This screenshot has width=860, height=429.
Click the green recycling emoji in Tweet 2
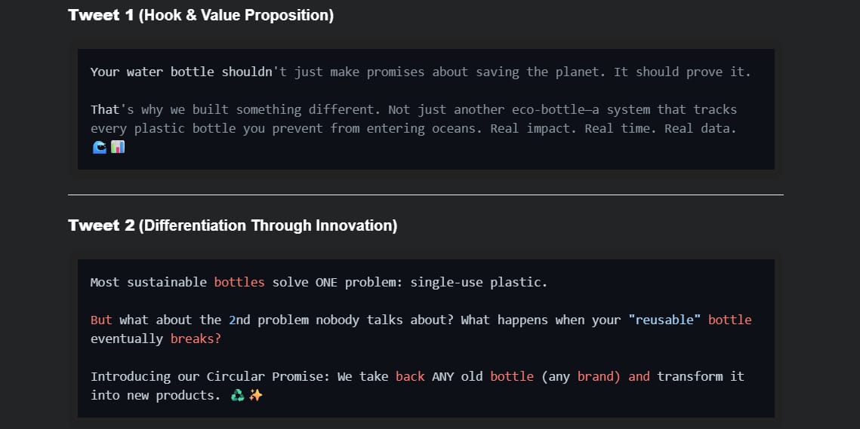tap(237, 395)
